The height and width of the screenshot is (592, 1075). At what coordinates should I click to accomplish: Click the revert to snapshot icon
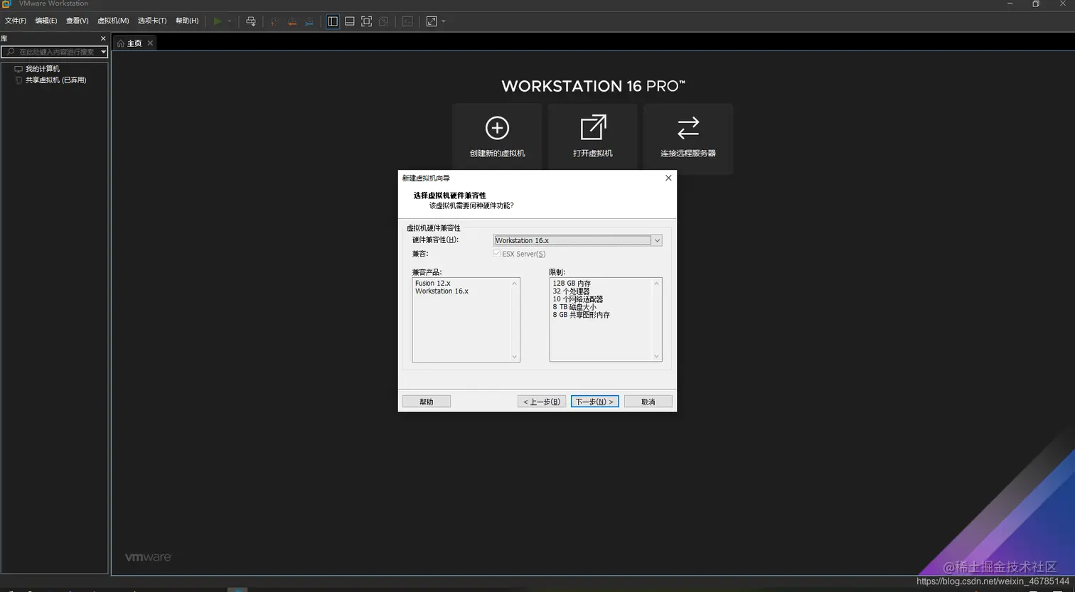(x=292, y=21)
